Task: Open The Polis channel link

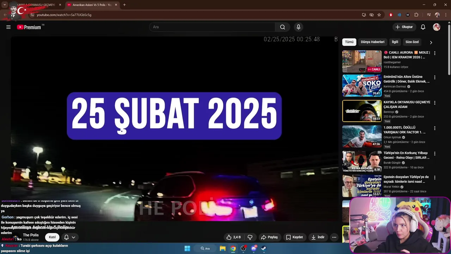Action: [31, 235]
